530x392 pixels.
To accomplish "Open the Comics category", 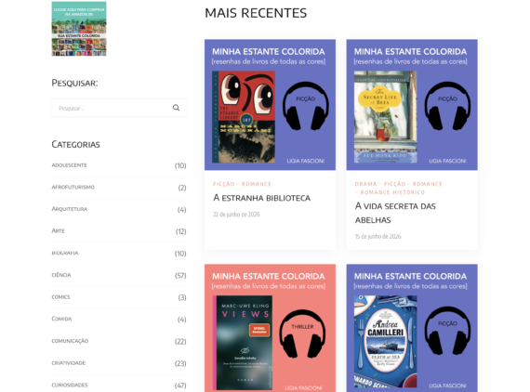I will [60, 296].
